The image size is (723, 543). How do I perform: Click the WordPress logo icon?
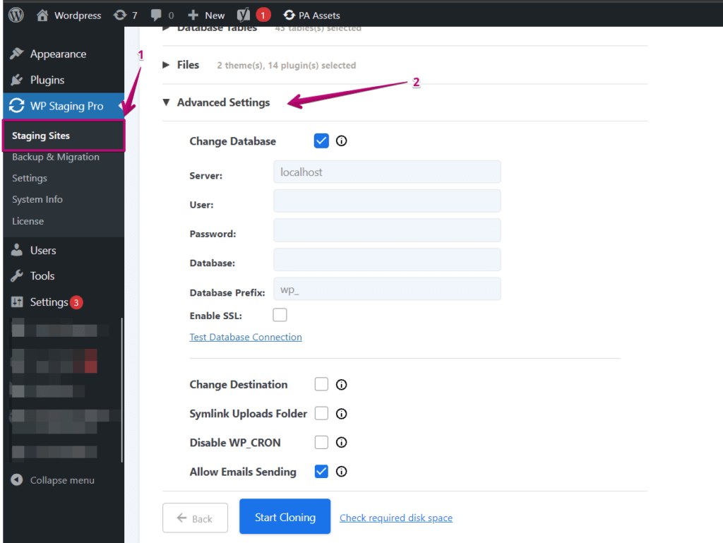(16, 16)
